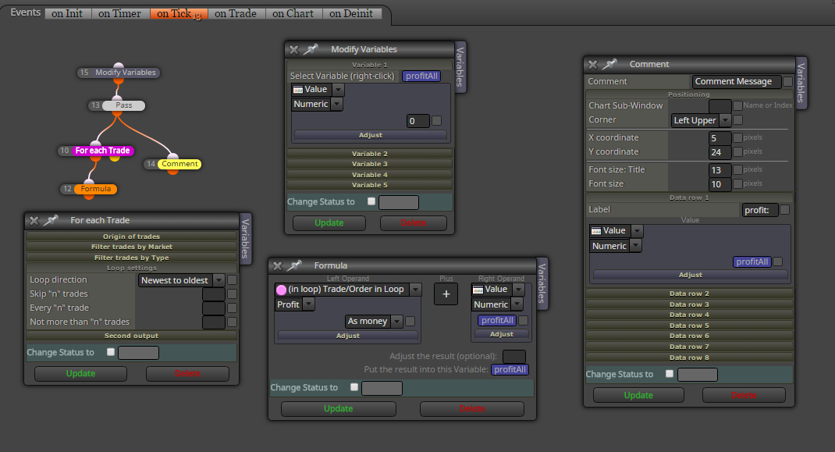The image size is (835, 452).
Task: Open As money dropdown in Formula
Action: tap(374, 322)
